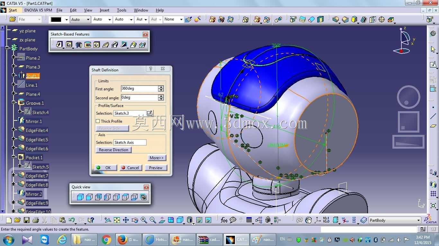Open the None point symbol dropdown
The height and width of the screenshot is (246, 439).
click(181, 20)
